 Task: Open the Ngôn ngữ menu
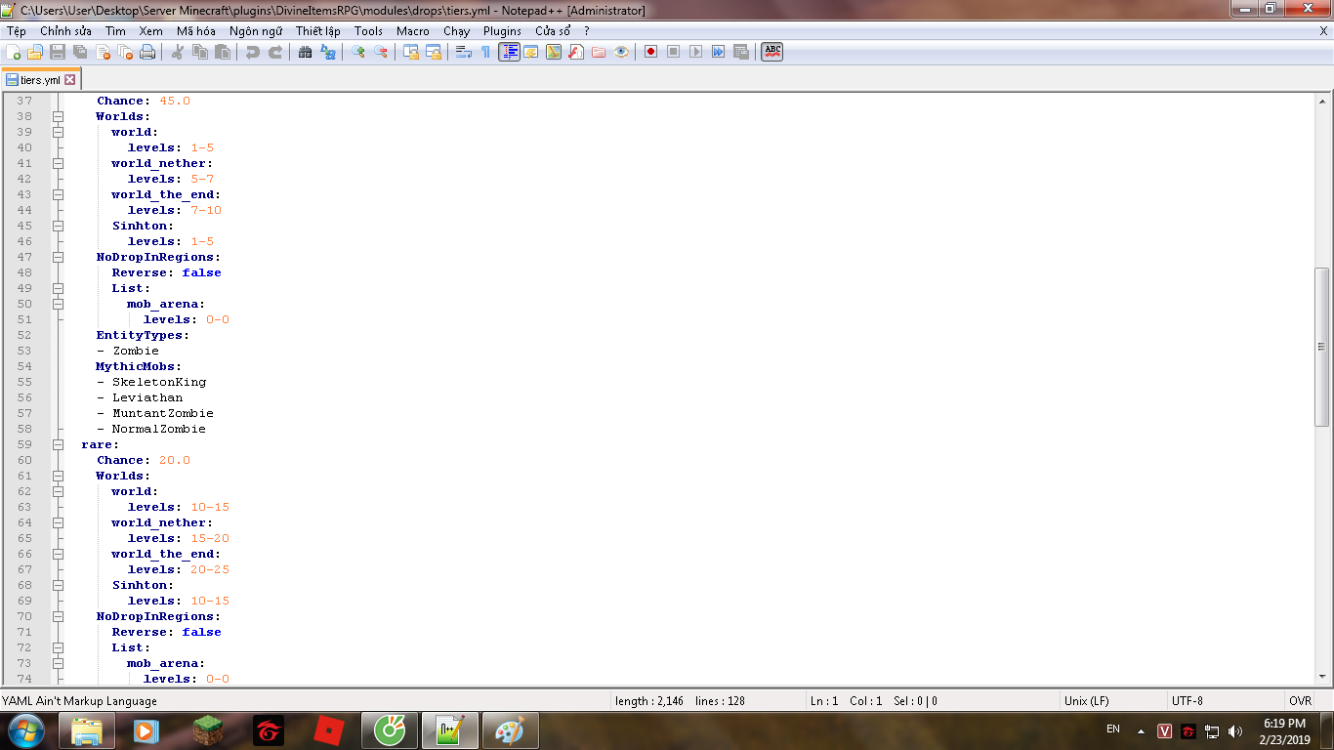(x=256, y=31)
